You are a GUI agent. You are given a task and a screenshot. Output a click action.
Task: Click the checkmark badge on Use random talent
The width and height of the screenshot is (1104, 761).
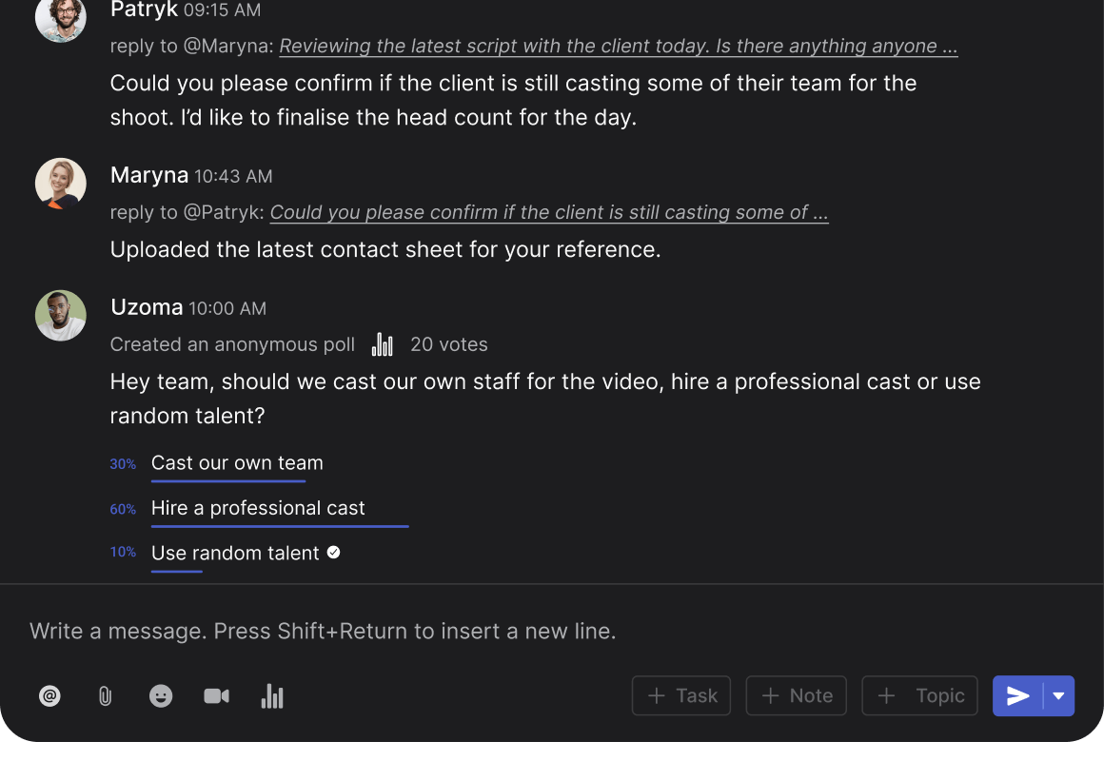coord(332,551)
